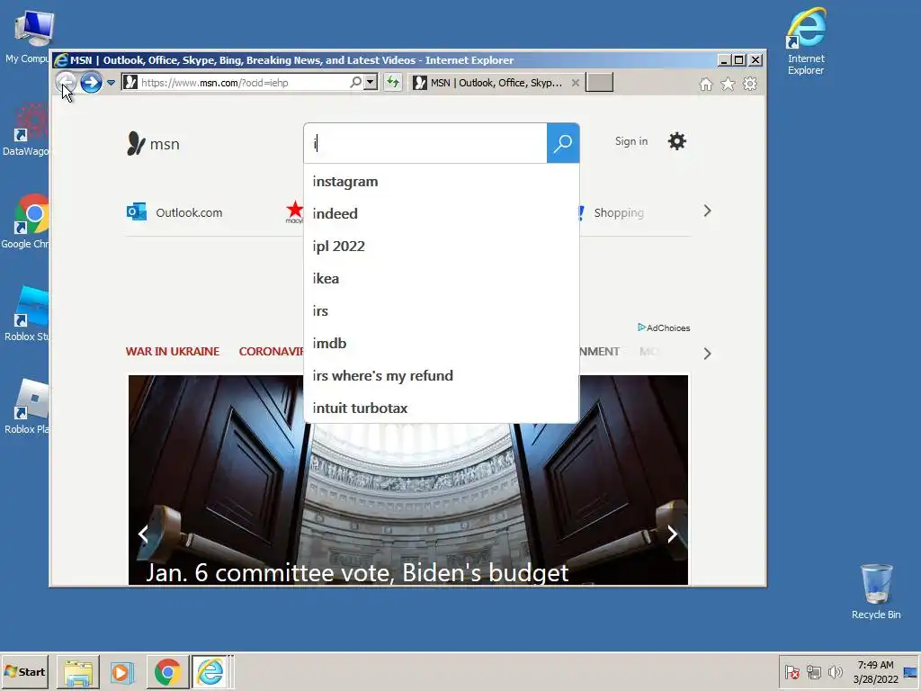Show next slide in news carousel
Viewport: 921px width, 691px height.
673,534
